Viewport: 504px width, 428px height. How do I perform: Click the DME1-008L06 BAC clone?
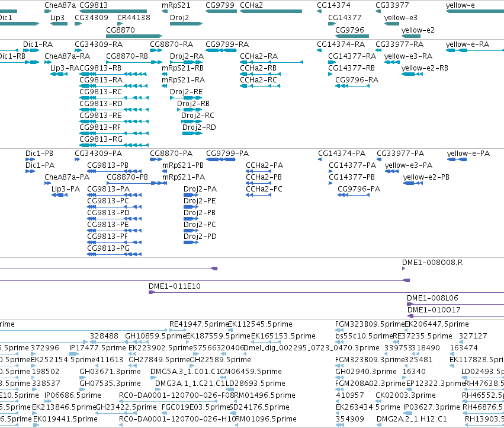tap(455, 304)
